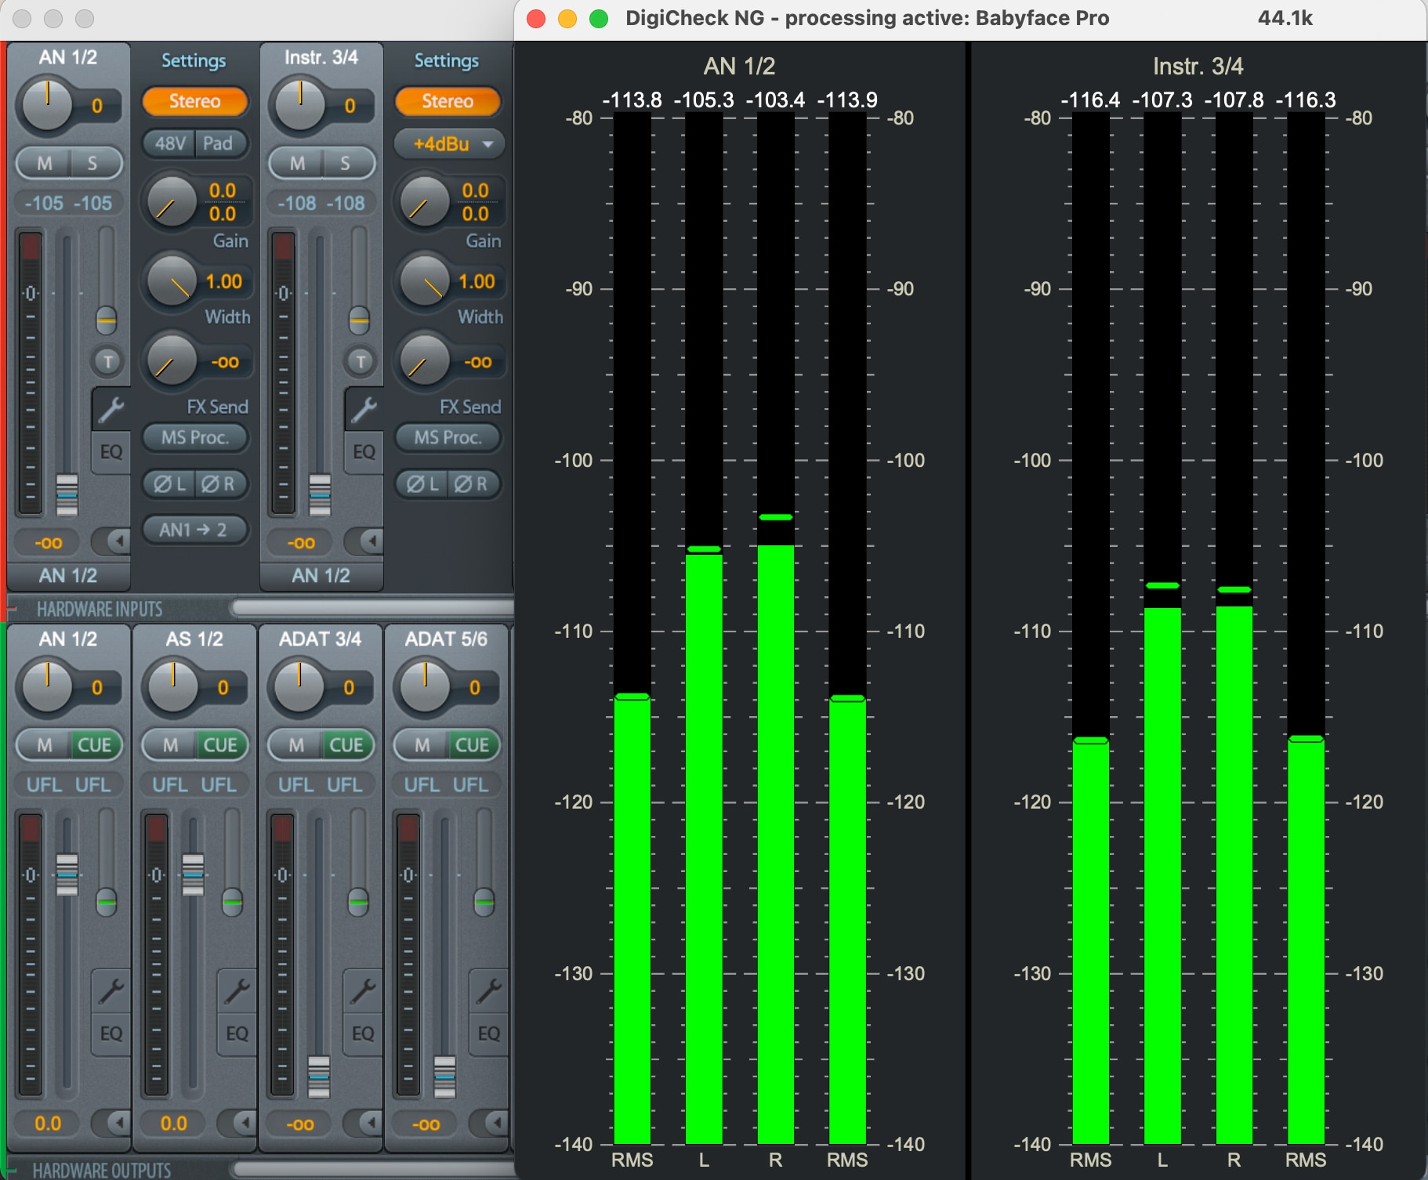
Task: Click the T button on input AN 1/2
Action: click(x=107, y=361)
